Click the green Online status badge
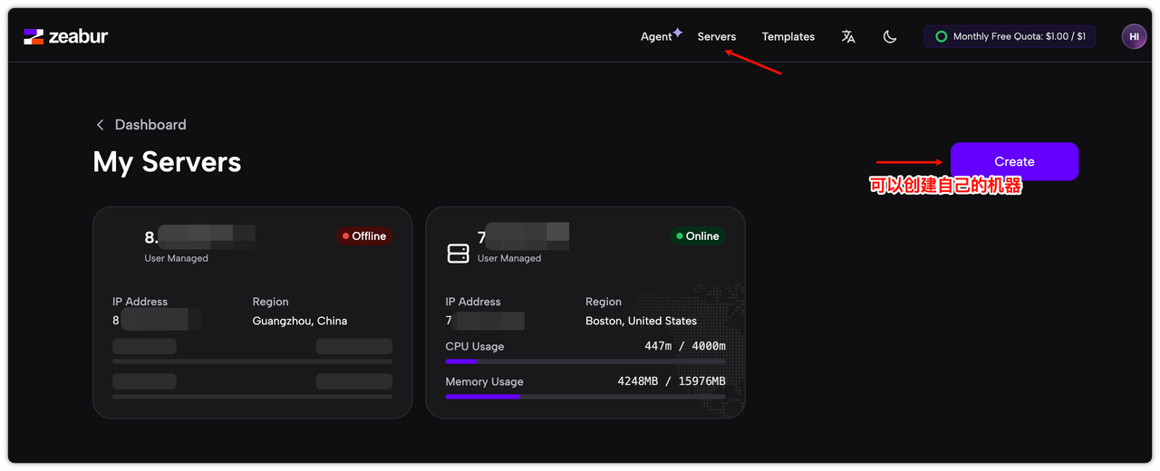 [x=698, y=236]
